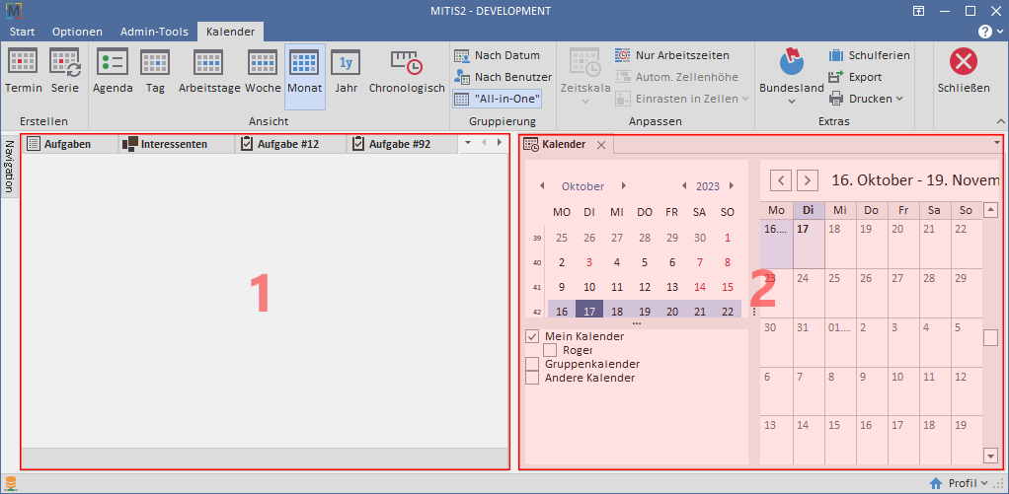Click the Serie recurring appointment icon
The image size is (1009, 494).
65,64
